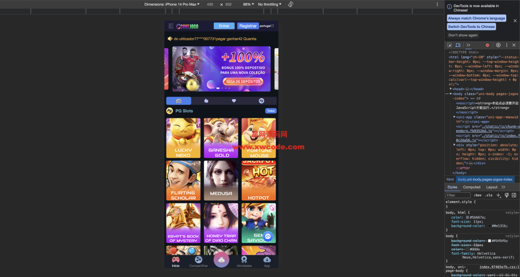Screen dimensions: 520x277
Task: Switch to the Layout tab
Action: (x=492, y=187)
